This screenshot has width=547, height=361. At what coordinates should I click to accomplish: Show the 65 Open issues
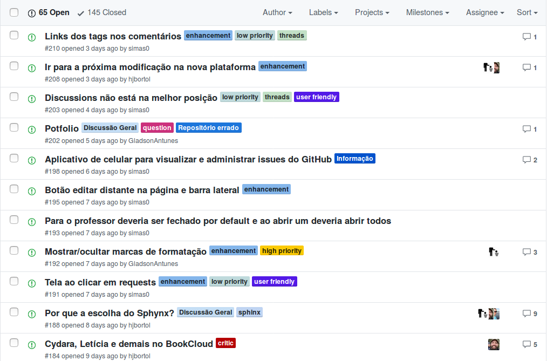[x=49, y=12]
